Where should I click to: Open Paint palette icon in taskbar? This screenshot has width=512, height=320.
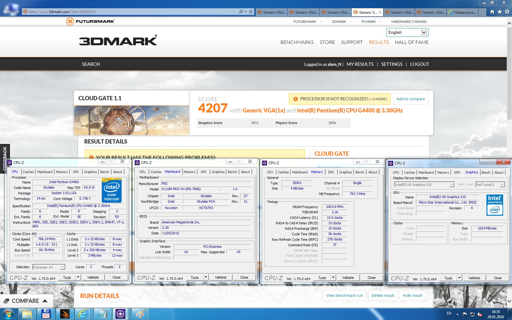click(x=140, y=314)
